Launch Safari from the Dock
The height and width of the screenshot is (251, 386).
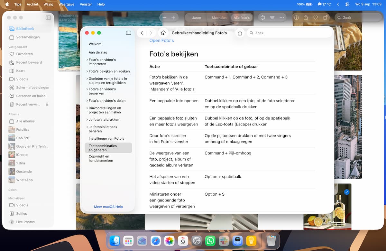pyautogui.click(x=156, y=241)
